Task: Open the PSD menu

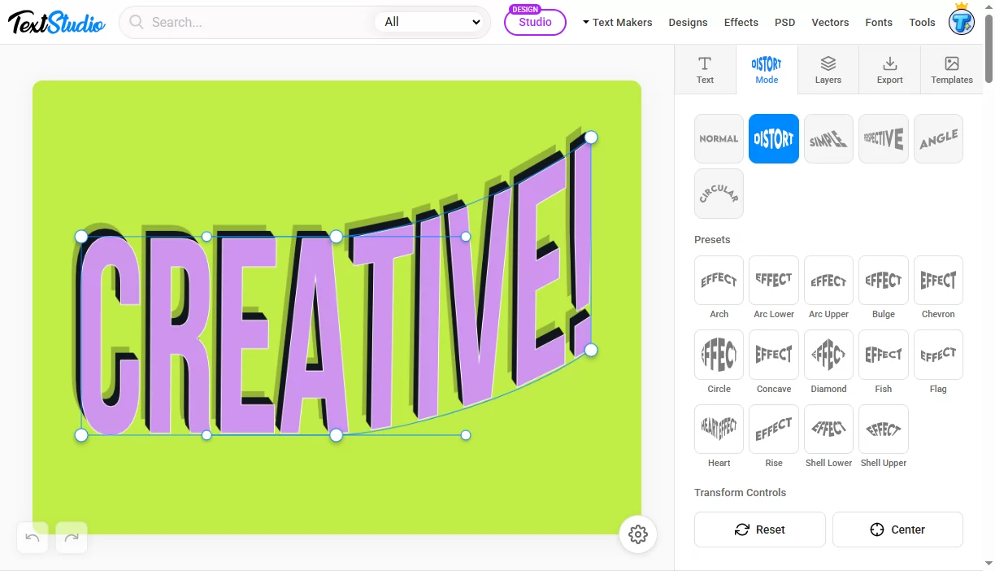Action: [784, 22]
